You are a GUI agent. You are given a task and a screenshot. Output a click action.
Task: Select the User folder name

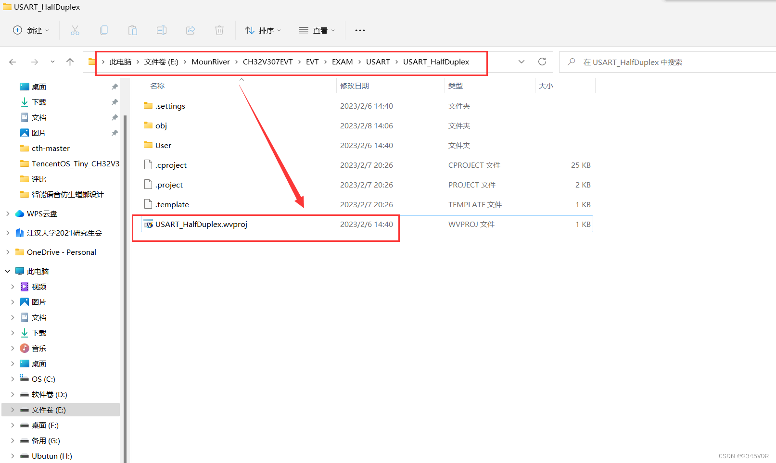point(163,145)
